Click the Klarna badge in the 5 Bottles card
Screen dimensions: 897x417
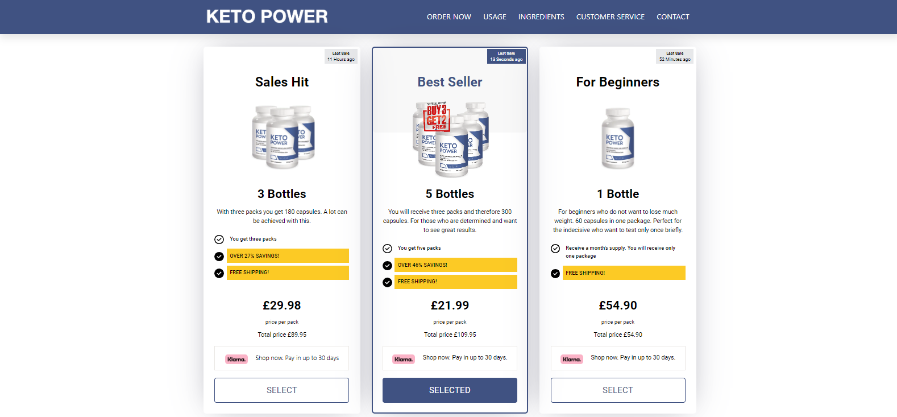pyautogui.click(x=404, y=359)
